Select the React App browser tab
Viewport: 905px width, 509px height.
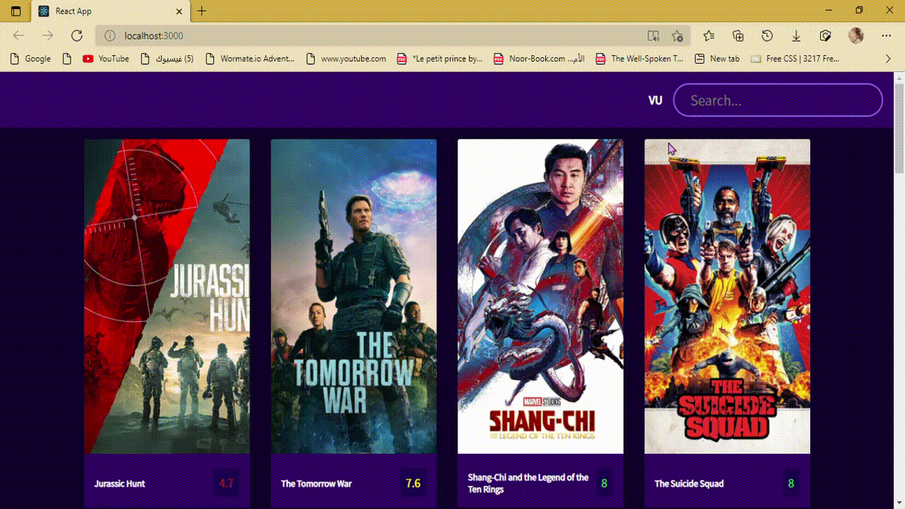(x=110, y=11)
